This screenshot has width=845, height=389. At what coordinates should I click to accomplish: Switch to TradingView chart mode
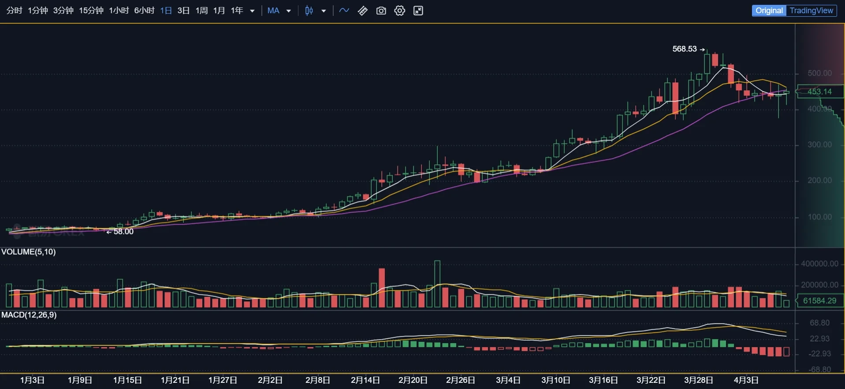click(x=811, y=11)
